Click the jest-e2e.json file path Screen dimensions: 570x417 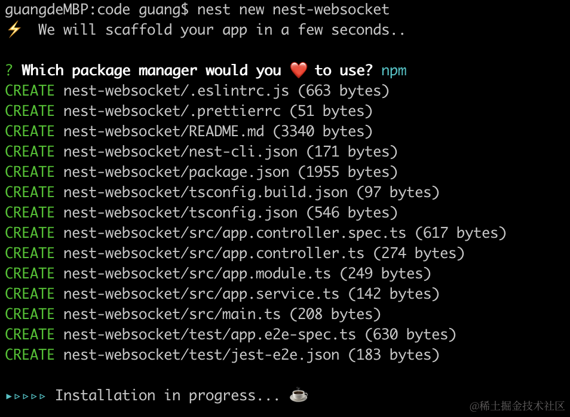coord(201,355)
